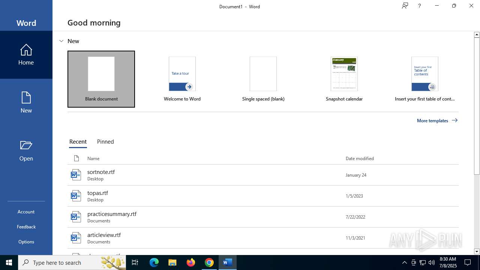Click the coauthoring feedback icon in title bar
The image size is (480, 270).
tap(405, 6)
